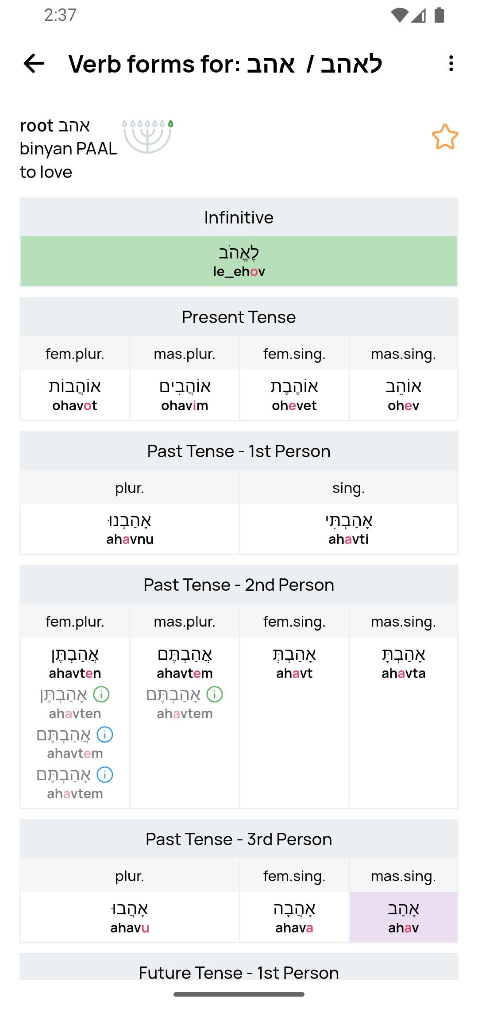Tap green info icon in mas.plur. column
478x1009 pixels.
[215, 694]
